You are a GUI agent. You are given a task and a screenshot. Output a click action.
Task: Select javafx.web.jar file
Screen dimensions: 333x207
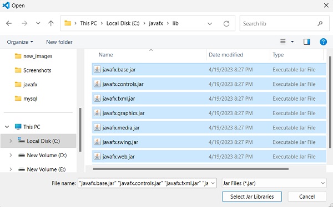tap(209, 157)
